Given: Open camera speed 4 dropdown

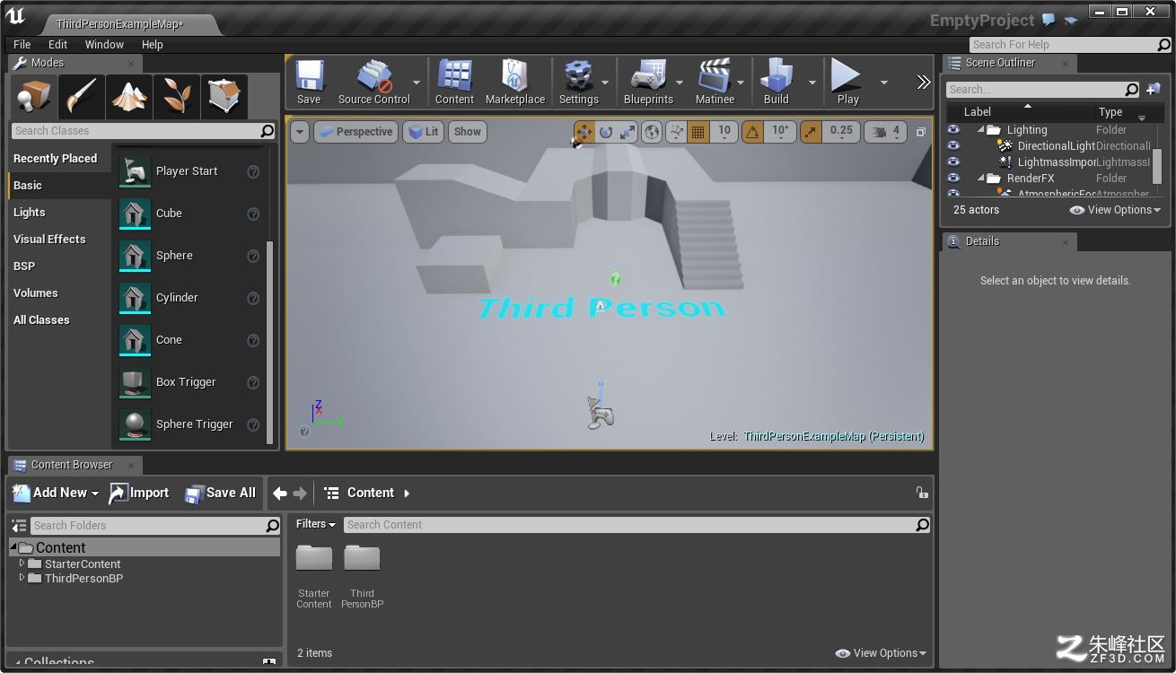Looking at the screenshot, I should 887,132.
